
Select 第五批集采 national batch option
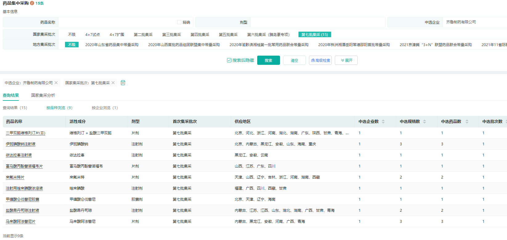coord(228,35)
